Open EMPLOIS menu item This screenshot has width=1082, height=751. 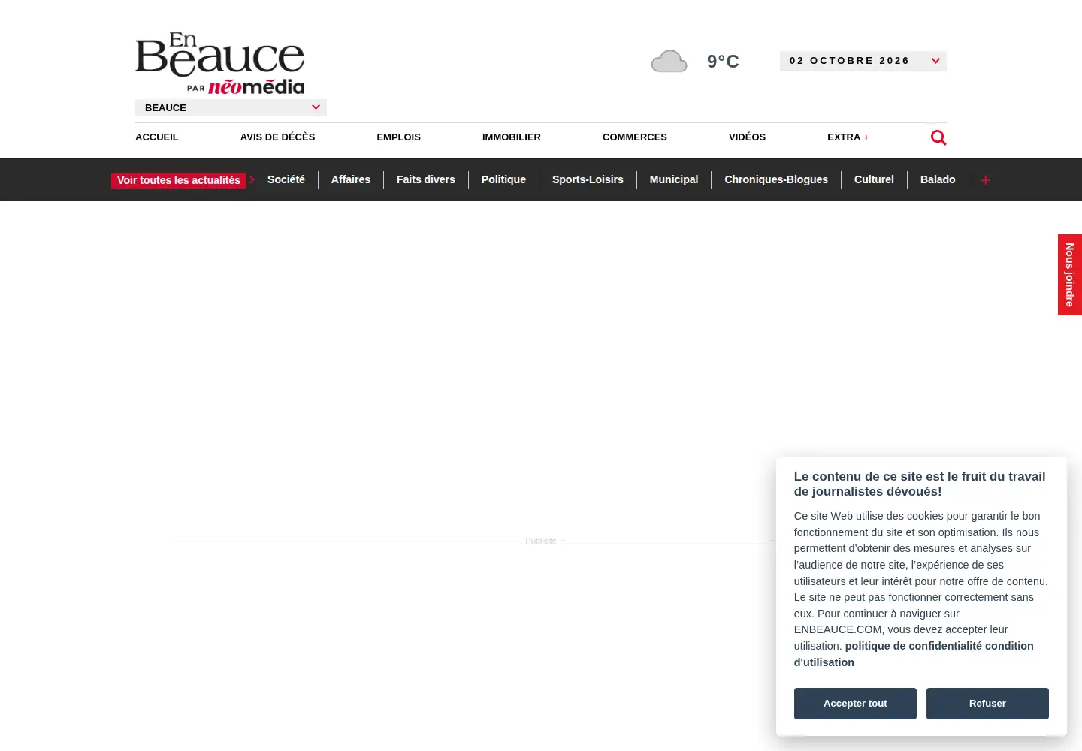click(x=399, y=137)
